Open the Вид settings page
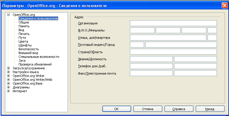Screen dimensions: 229x116 tap(21, 30)
